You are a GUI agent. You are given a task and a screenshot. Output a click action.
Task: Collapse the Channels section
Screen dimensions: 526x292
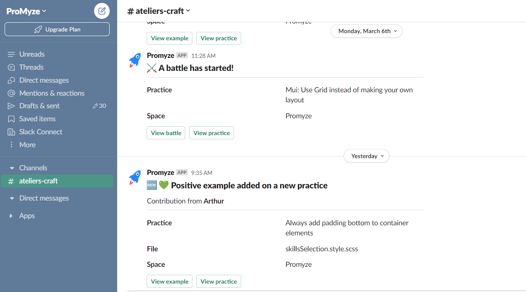pyautogui.click(x=12, y=168)
